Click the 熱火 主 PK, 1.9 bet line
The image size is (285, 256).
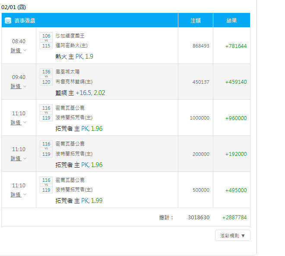[74, 57]
